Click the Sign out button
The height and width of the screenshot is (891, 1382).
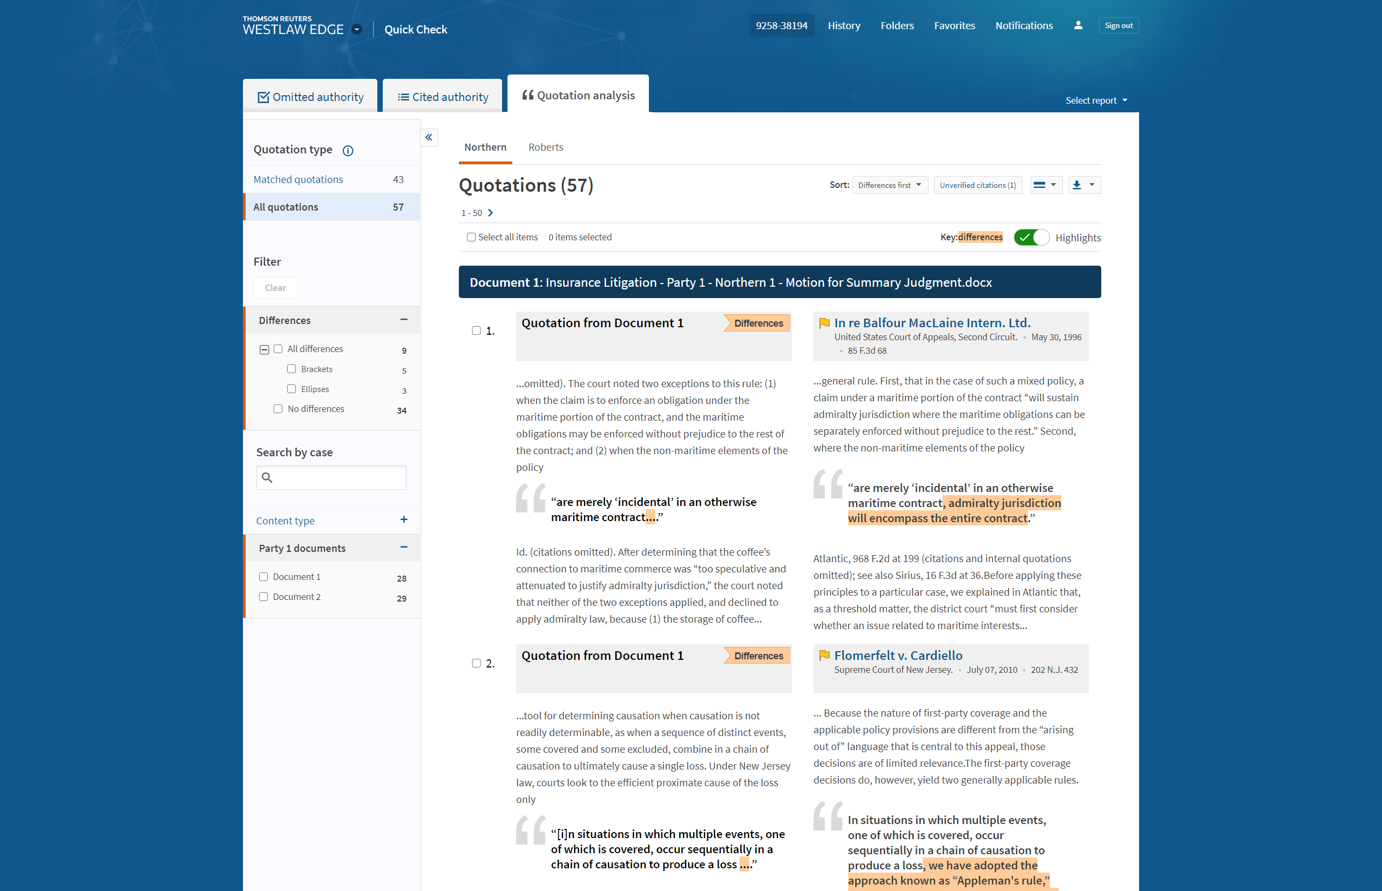[x=1119, y=25]
